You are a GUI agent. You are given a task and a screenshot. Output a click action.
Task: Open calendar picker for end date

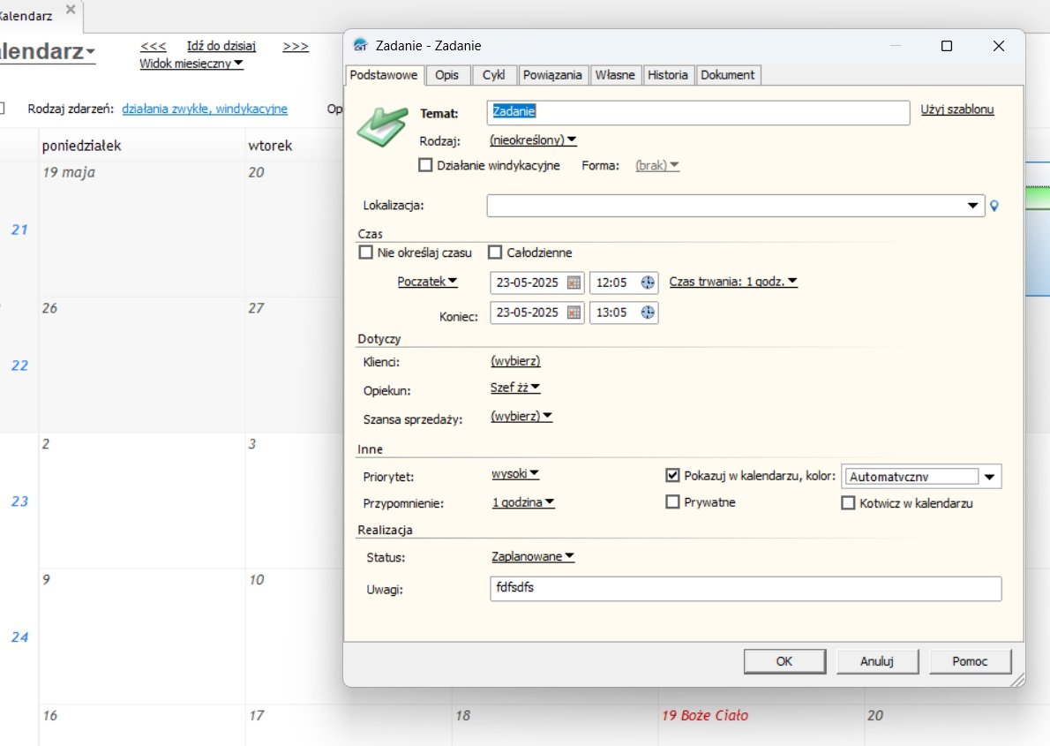(574, 313)
